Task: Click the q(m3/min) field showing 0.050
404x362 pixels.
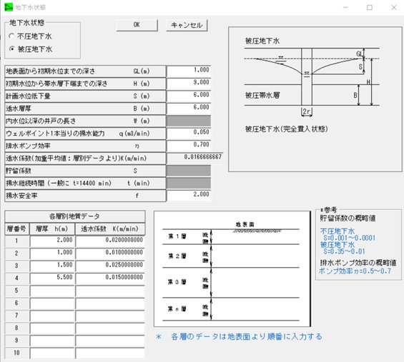Action: (x=189, y=134)
